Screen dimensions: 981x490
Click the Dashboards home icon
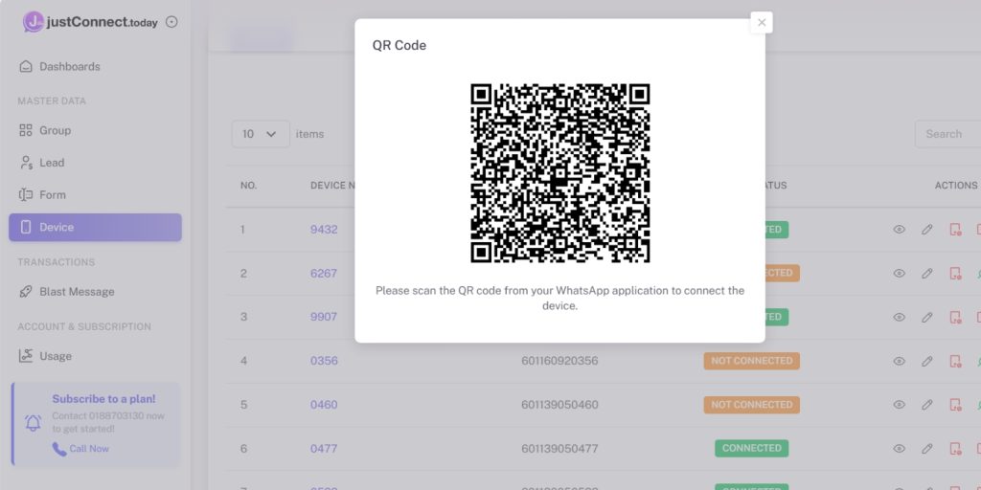point(26,66)
